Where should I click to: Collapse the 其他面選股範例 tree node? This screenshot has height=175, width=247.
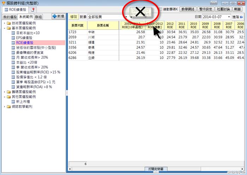coord(5,97)
